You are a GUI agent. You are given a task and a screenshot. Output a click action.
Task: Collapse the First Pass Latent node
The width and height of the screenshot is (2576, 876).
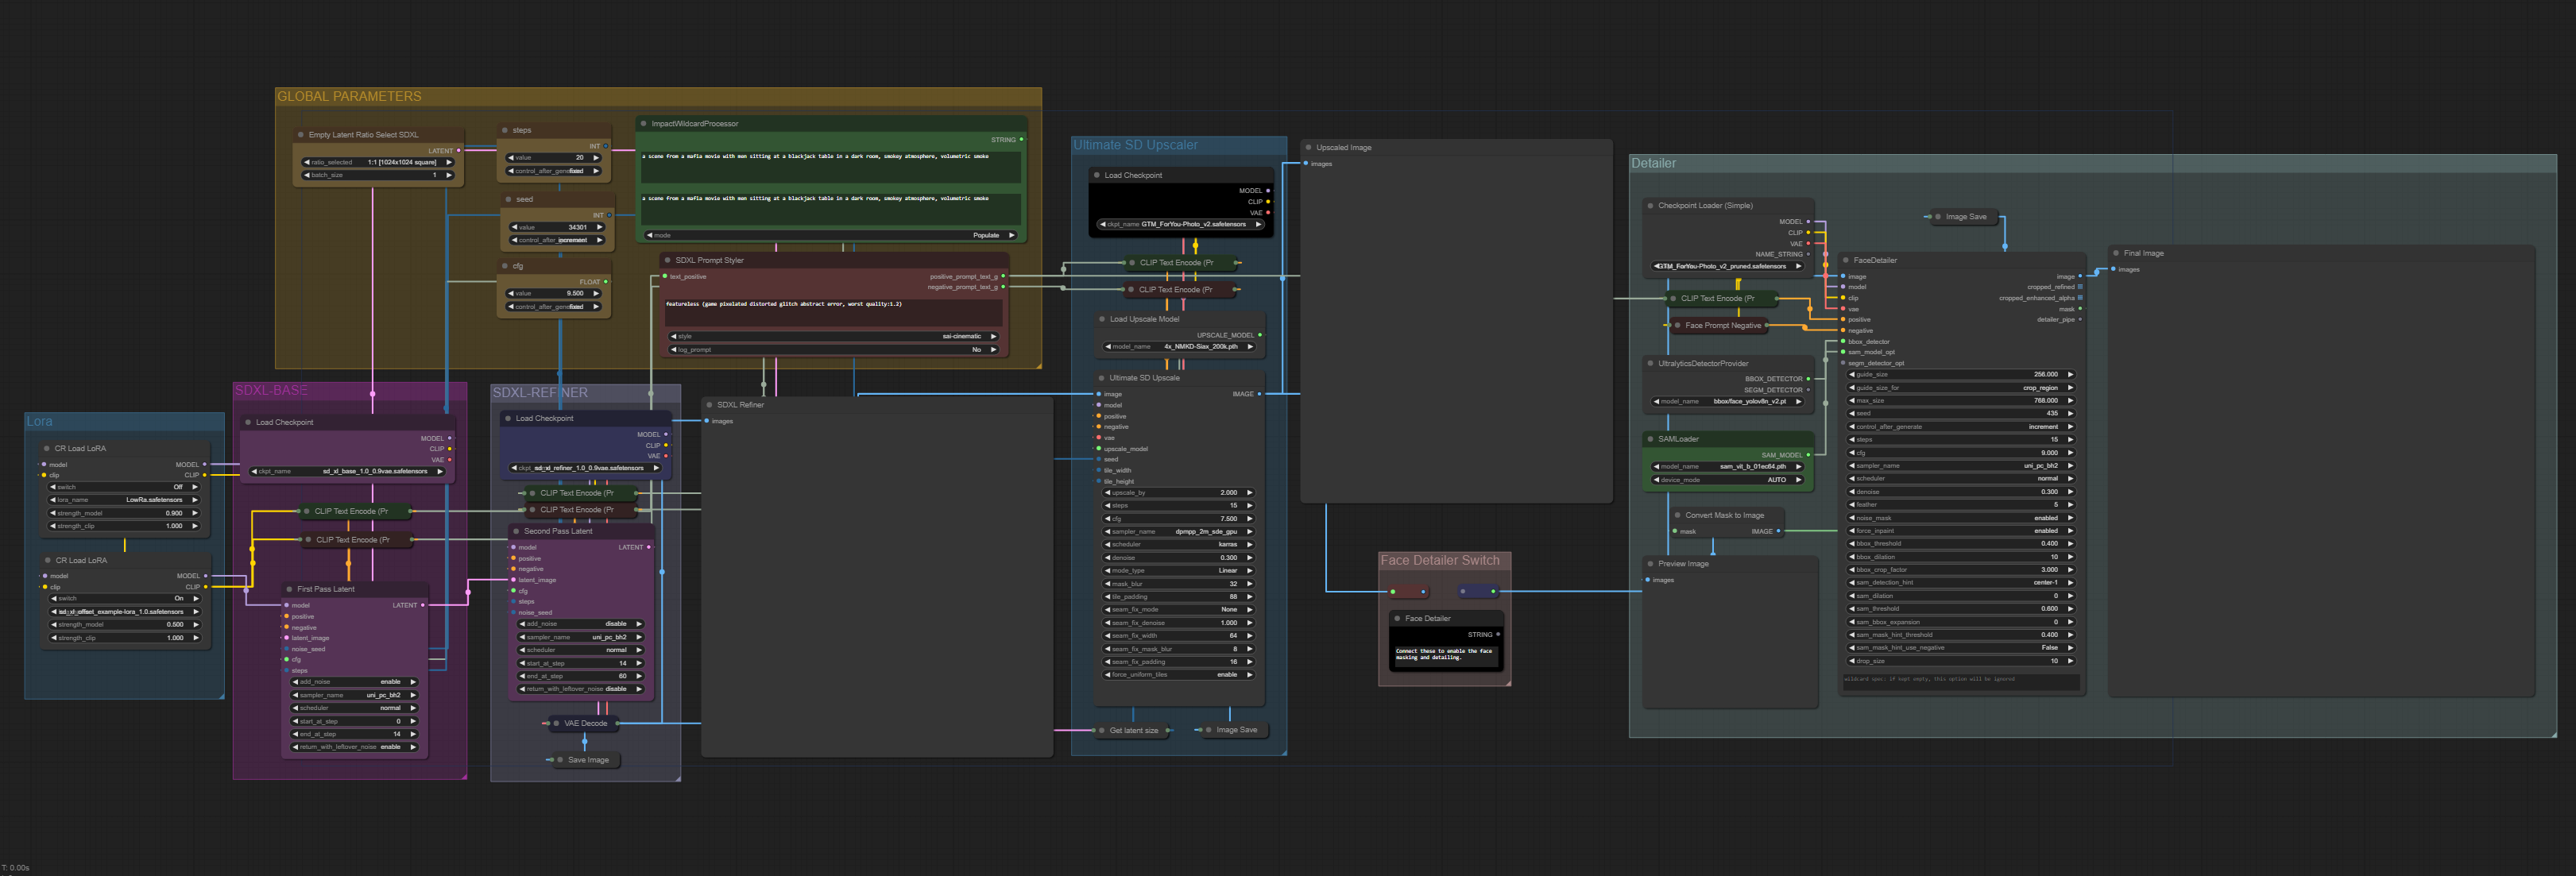coord(289,589)
